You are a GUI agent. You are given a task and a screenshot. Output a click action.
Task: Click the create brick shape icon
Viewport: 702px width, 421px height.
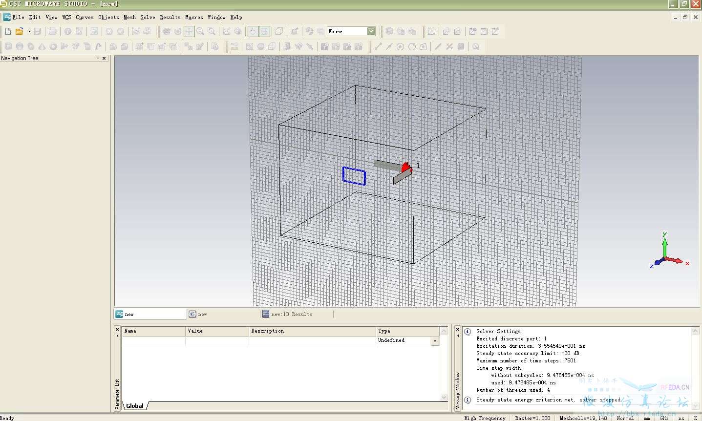(8, 46)
